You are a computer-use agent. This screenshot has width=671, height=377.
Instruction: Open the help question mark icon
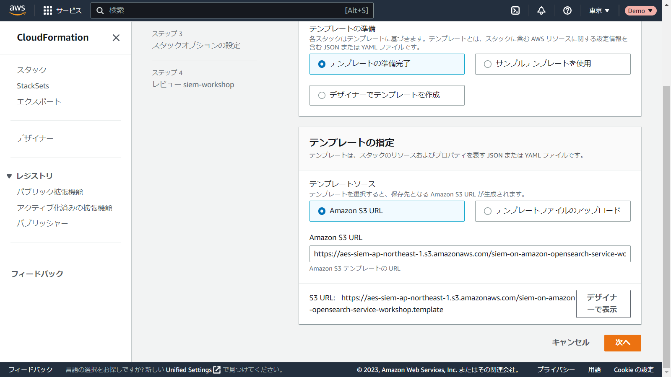pyautogui.click(x=567, y=10)
